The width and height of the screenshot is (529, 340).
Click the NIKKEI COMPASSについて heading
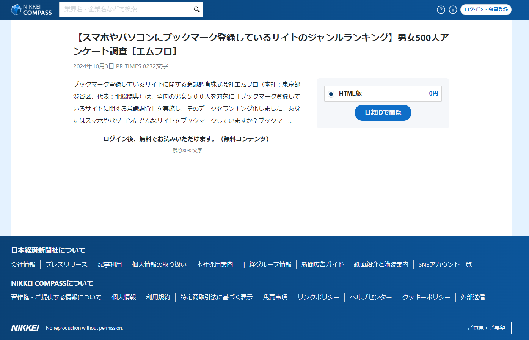(x=52, y=283)
